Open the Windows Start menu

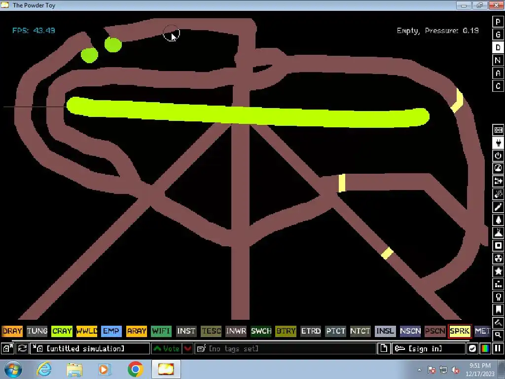[13, 369]
